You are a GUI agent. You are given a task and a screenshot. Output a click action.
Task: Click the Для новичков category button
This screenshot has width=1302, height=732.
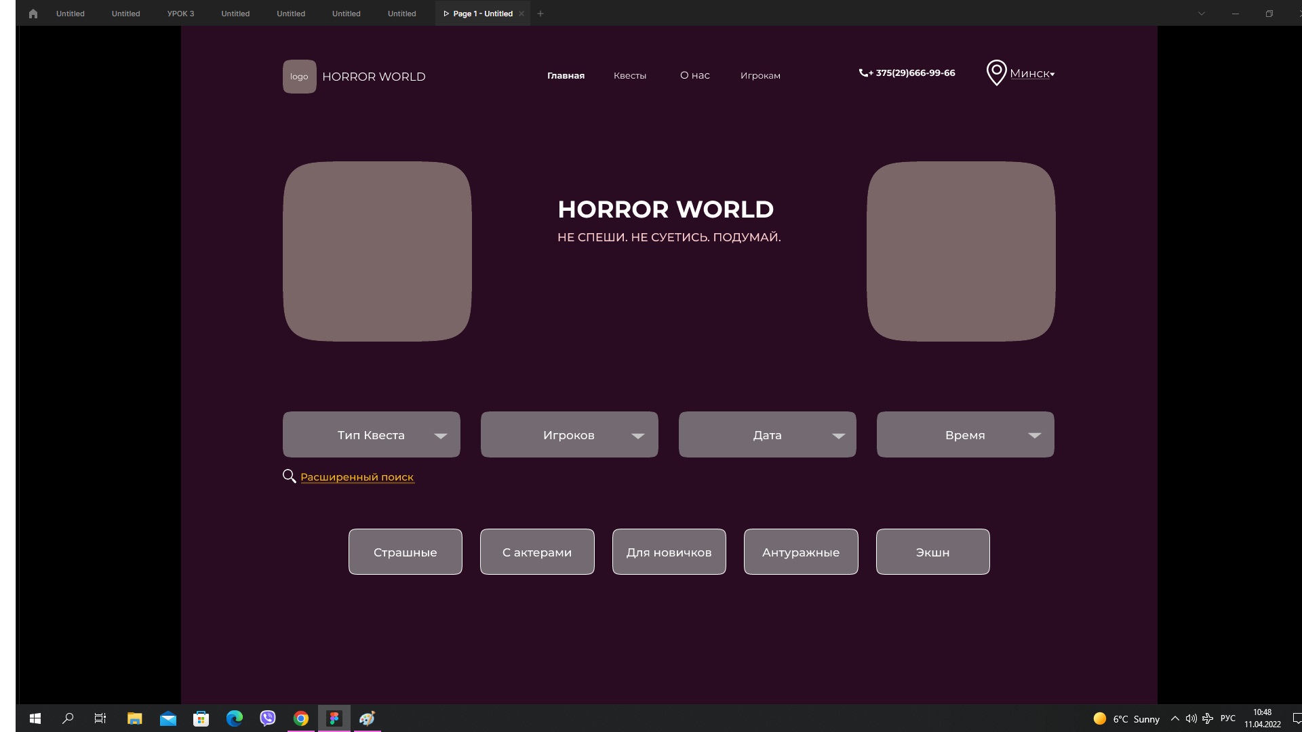point(669,552)
